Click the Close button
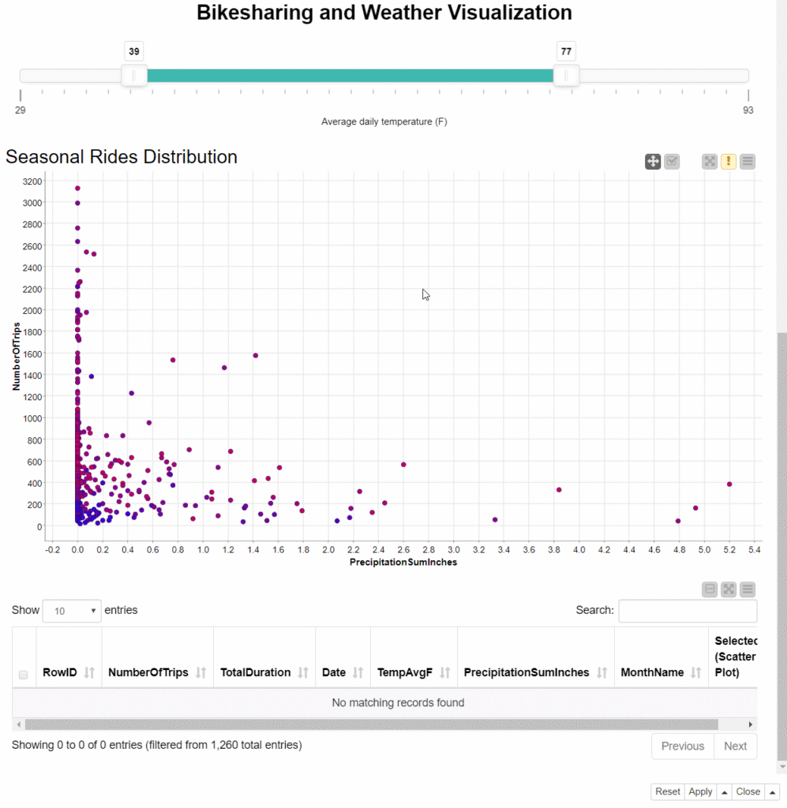This screenshot has width=787, height=808. pyautogui.click(x=748, y=791)
